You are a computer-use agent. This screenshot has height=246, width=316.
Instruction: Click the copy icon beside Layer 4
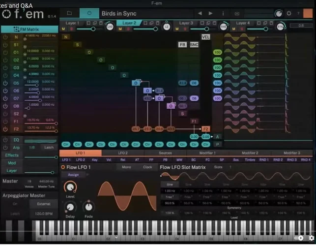tap(265, 23)
